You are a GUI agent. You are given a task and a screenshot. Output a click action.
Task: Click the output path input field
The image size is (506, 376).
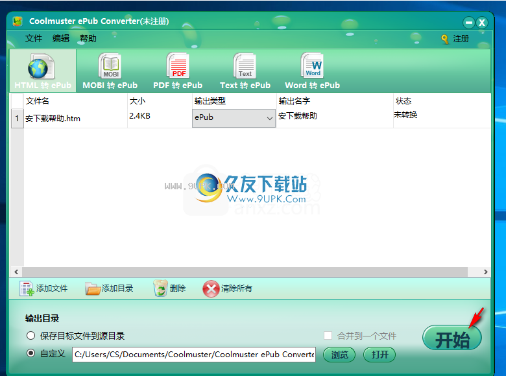193,355
